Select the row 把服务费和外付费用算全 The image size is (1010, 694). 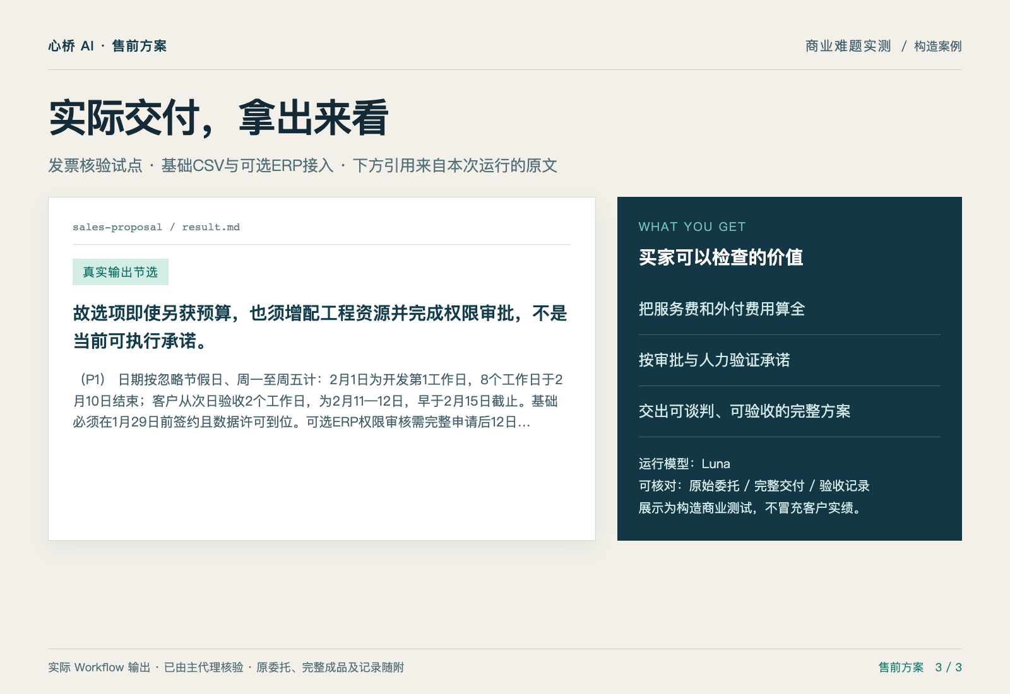(x=789, y=309)
